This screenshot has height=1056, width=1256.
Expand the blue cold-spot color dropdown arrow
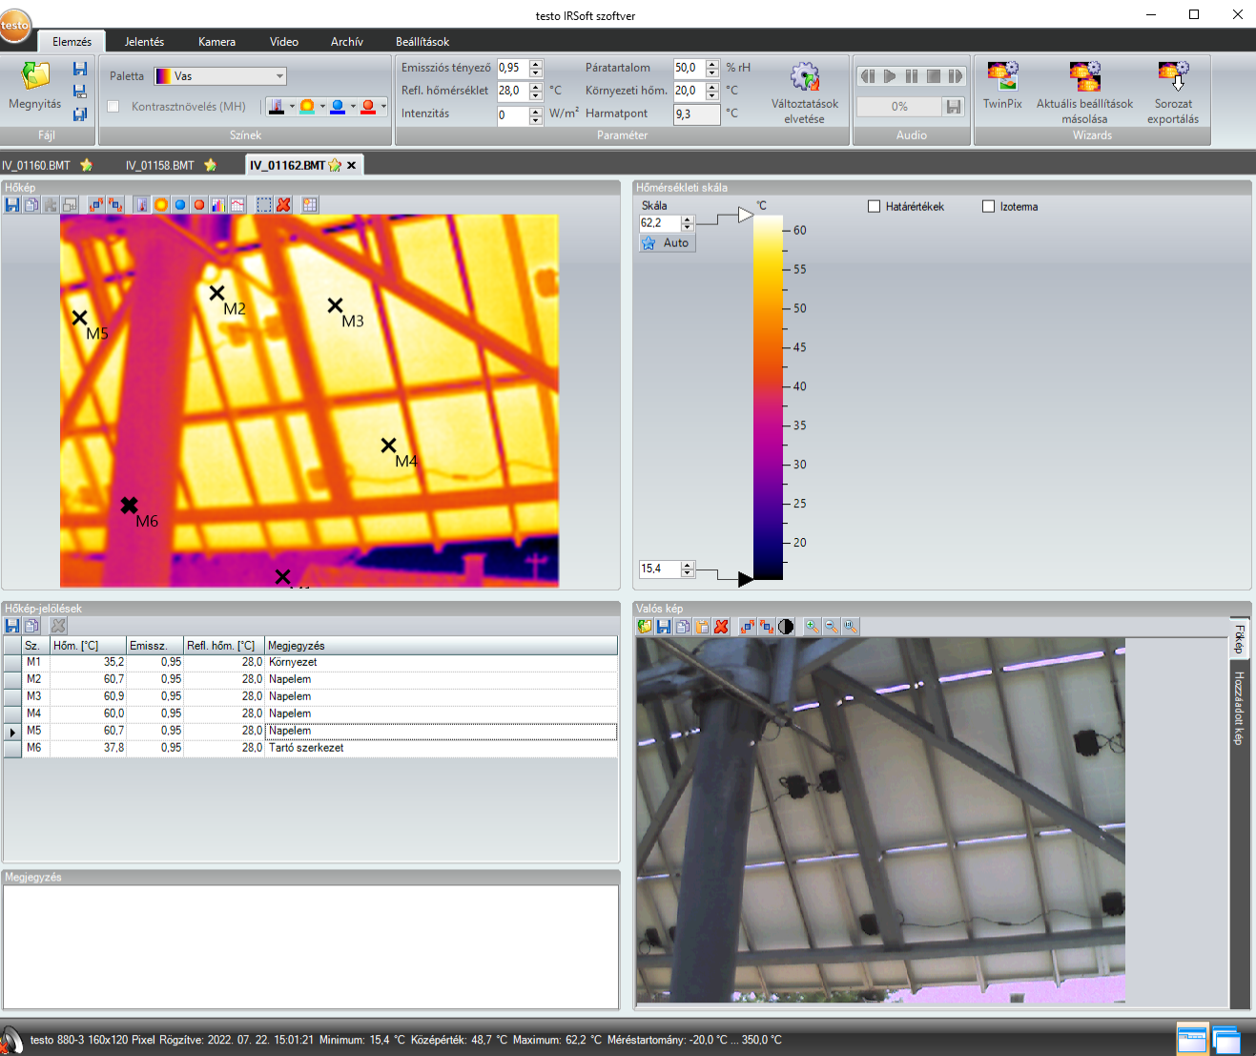pos(353,107)
